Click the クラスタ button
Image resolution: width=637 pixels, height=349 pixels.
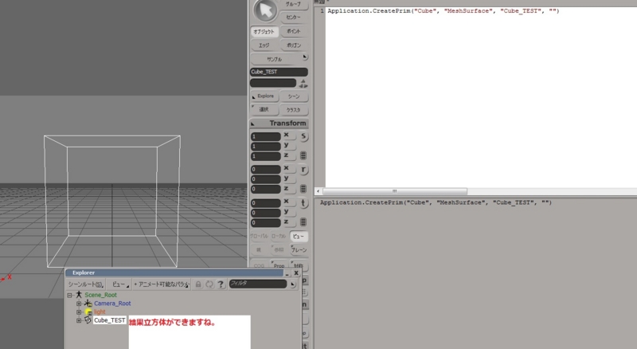[294, 110]
